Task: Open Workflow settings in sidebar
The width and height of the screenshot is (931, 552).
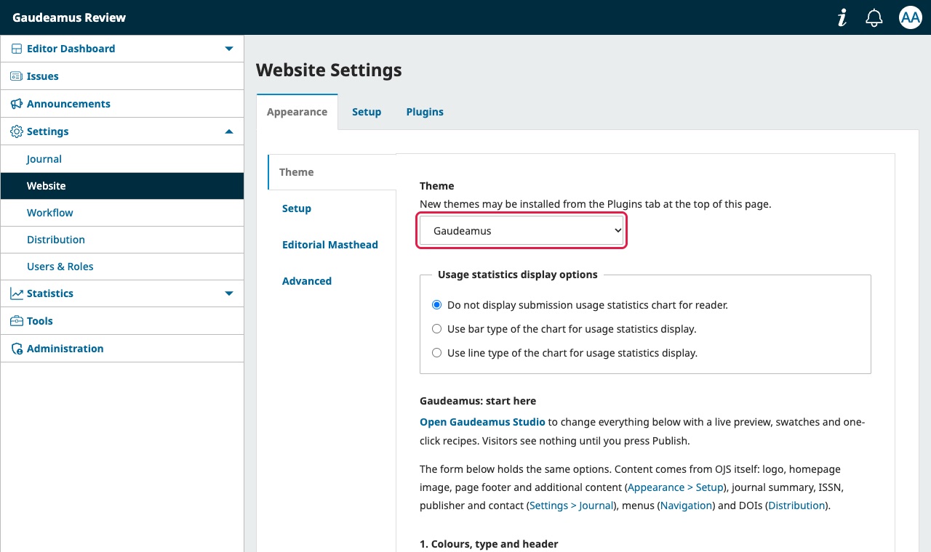Action: pos(122,213)
